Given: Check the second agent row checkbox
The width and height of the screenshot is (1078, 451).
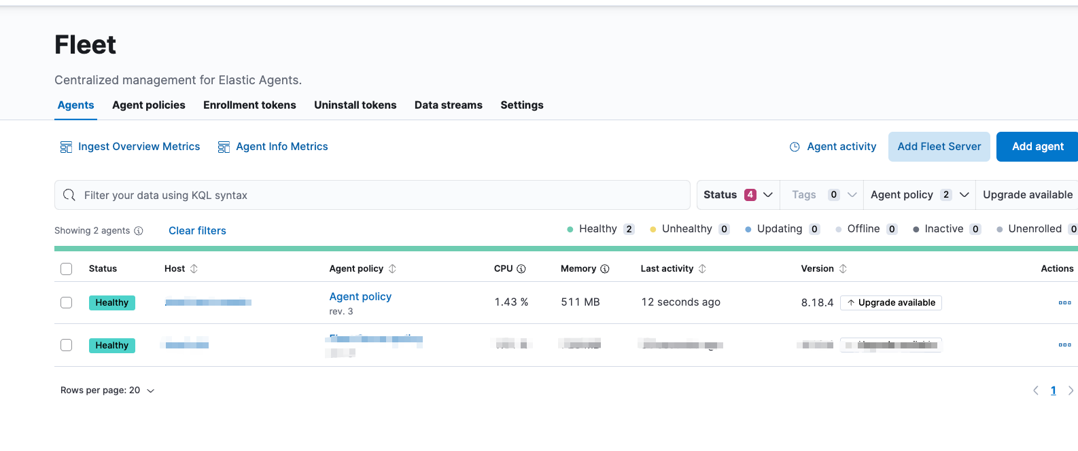Looking at the screenshot, I should coord(67,345).
